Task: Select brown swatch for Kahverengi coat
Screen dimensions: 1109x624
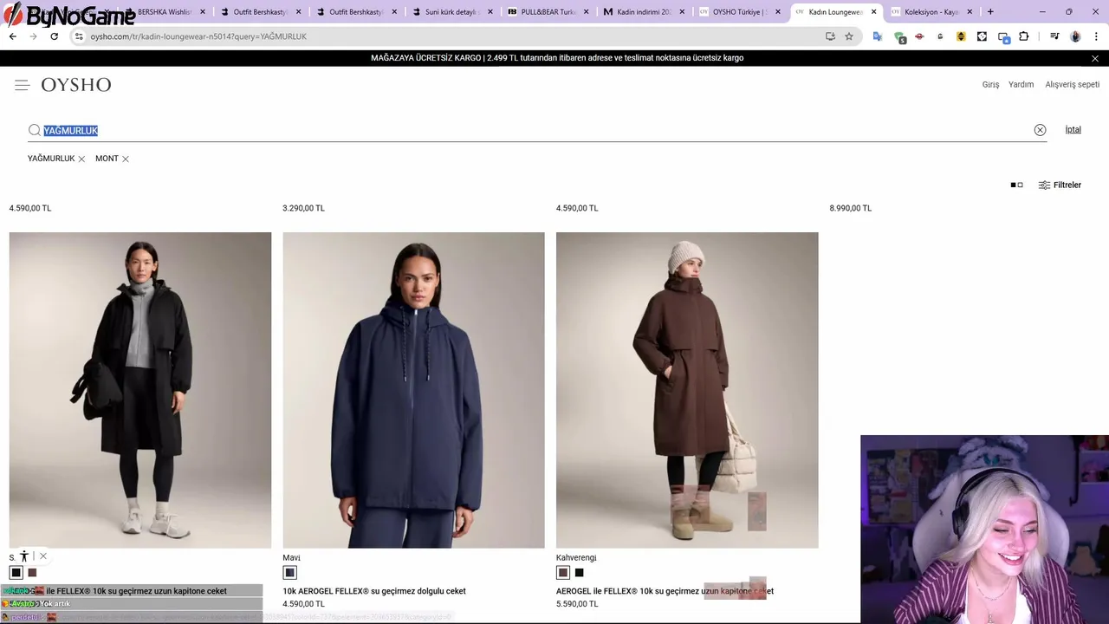Action: click(563, 573)
